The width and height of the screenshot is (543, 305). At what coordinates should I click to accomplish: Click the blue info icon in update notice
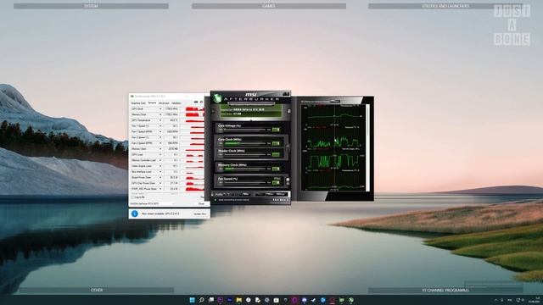pyautogui.click(x=135, y=213)
